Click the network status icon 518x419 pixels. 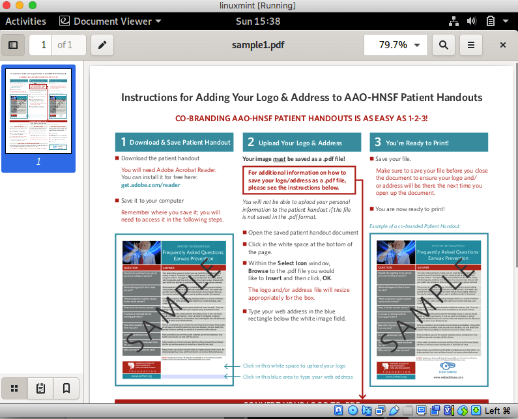point(453,22)
